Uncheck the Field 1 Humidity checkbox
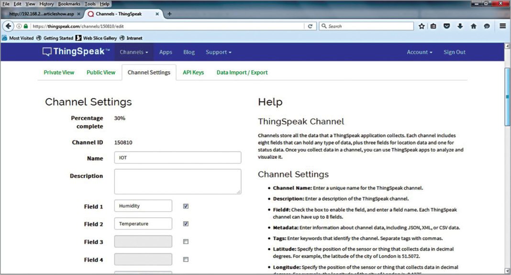511x275 pixels. 186,206
